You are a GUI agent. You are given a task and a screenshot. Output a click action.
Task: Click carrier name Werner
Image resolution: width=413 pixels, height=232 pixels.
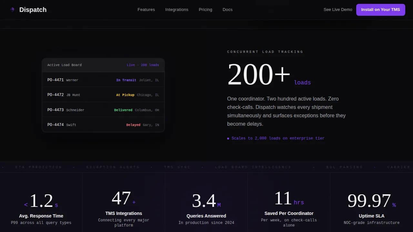(x=72, y=80)
